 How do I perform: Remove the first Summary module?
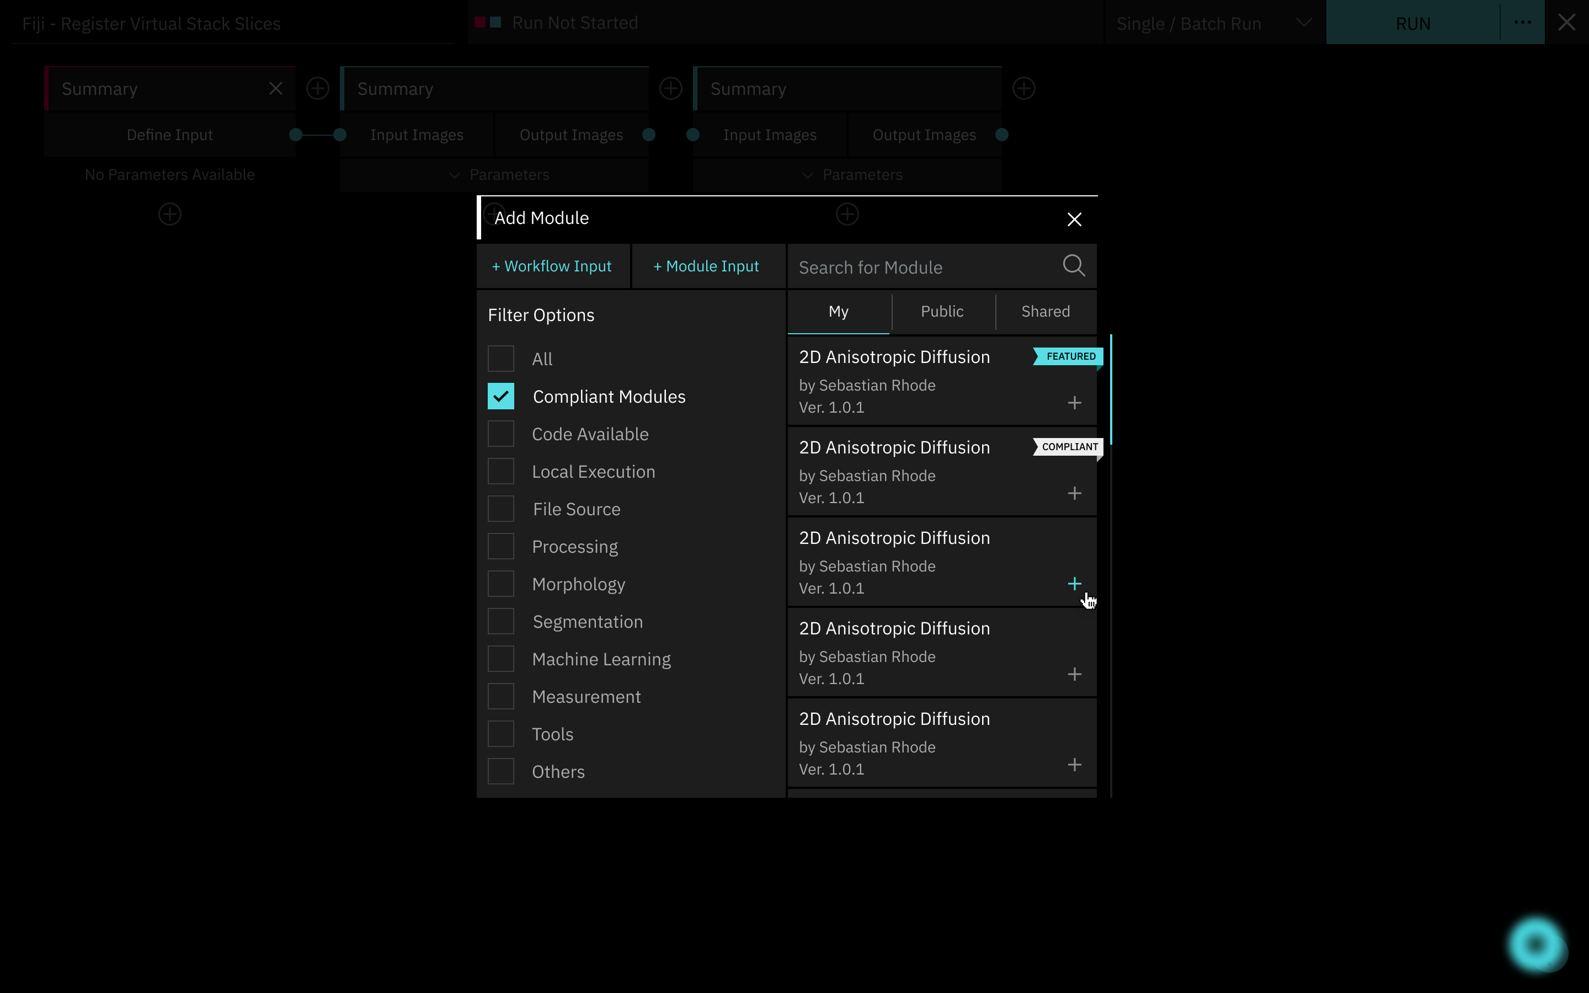pyautogui.click(x=276, y=89)
